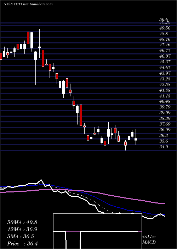The image size is (177, 249).
Task: Click the 35.6 price axis label
Action: point(164,141)
